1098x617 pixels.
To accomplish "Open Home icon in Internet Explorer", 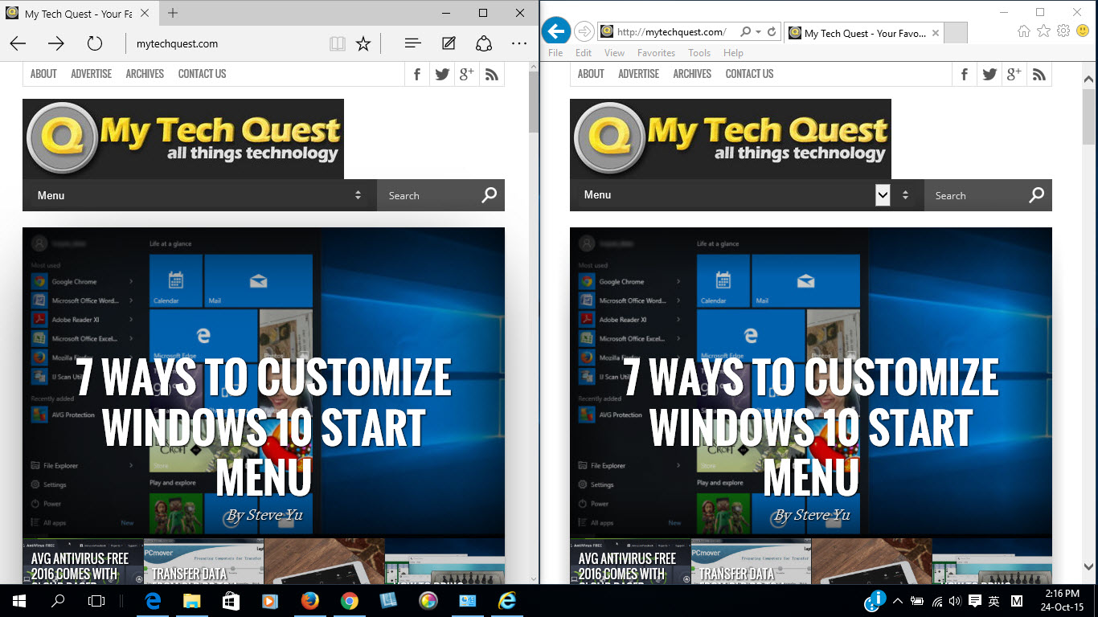I will pos(1023,31).
